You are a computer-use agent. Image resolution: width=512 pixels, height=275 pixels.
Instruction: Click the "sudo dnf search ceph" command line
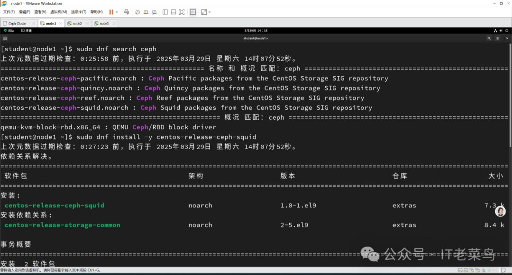[116, 49]
